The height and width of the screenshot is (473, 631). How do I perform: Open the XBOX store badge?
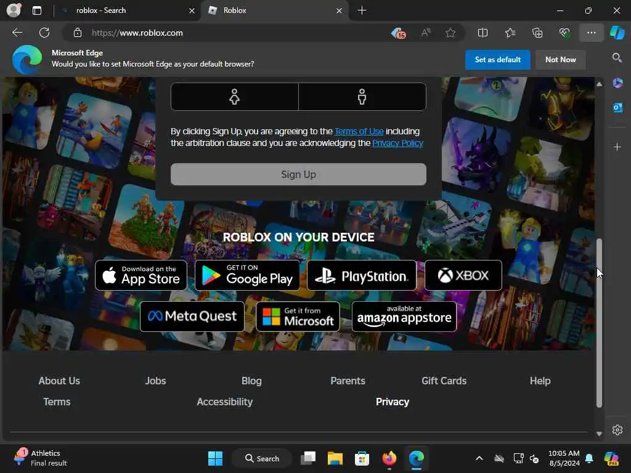pos(463,275)
